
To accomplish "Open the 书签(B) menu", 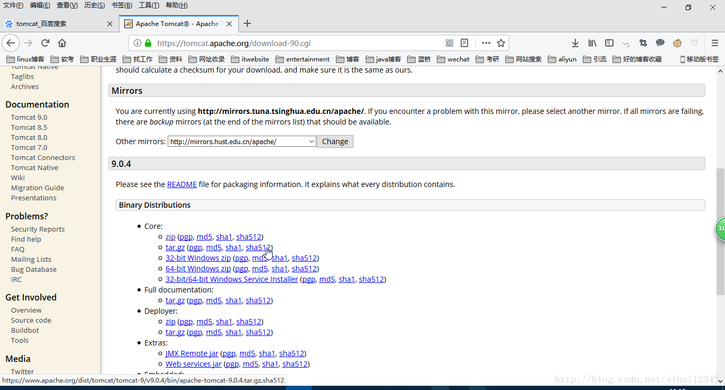I will [122, 5].
